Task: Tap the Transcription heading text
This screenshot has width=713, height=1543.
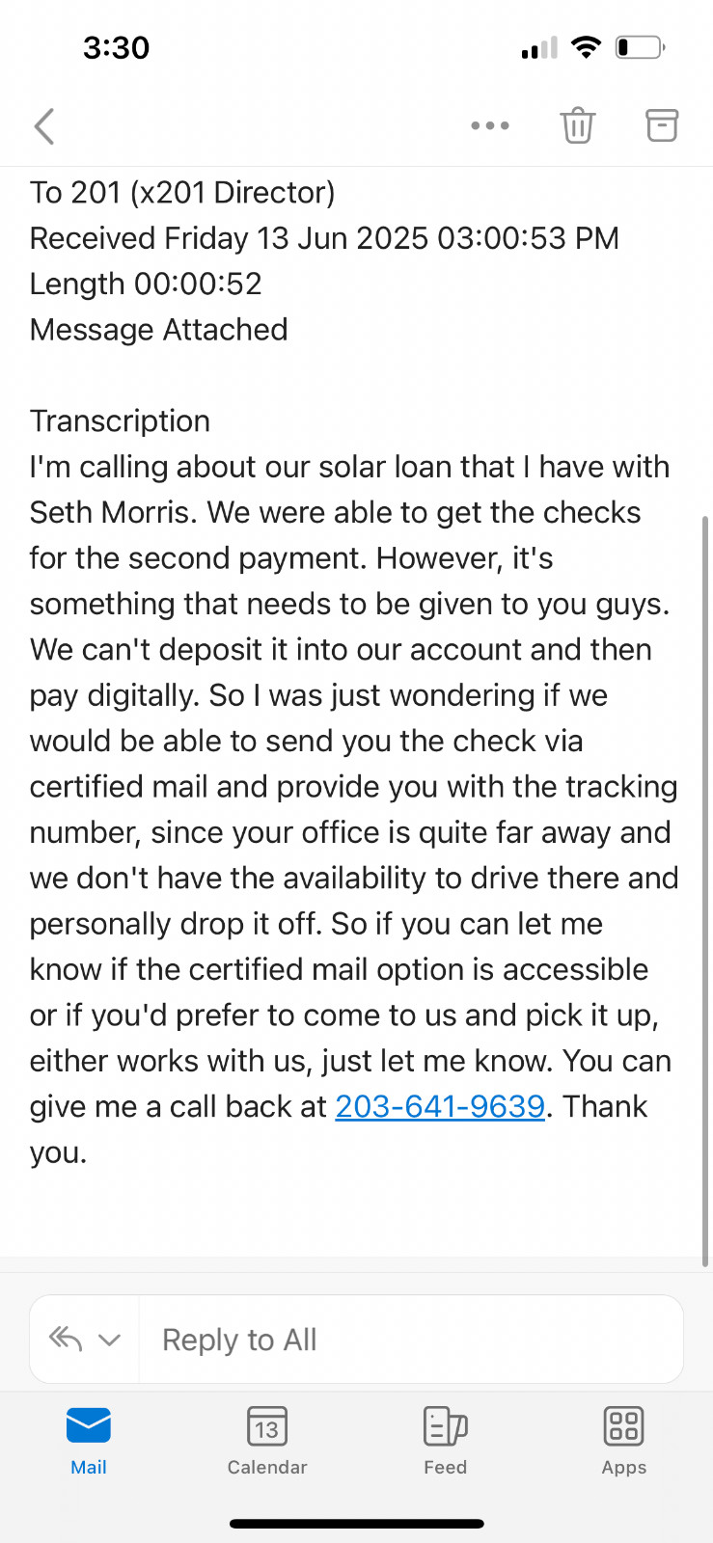Action: [x=120, y=420]
